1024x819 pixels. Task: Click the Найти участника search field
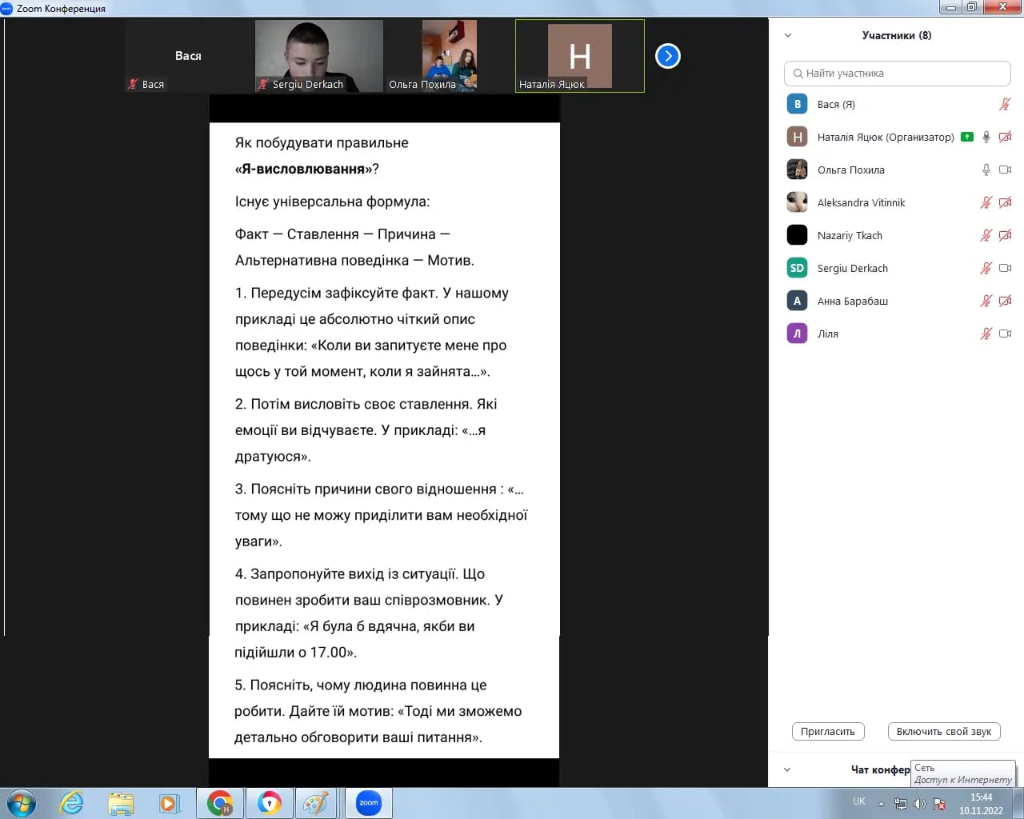[898, 73]
